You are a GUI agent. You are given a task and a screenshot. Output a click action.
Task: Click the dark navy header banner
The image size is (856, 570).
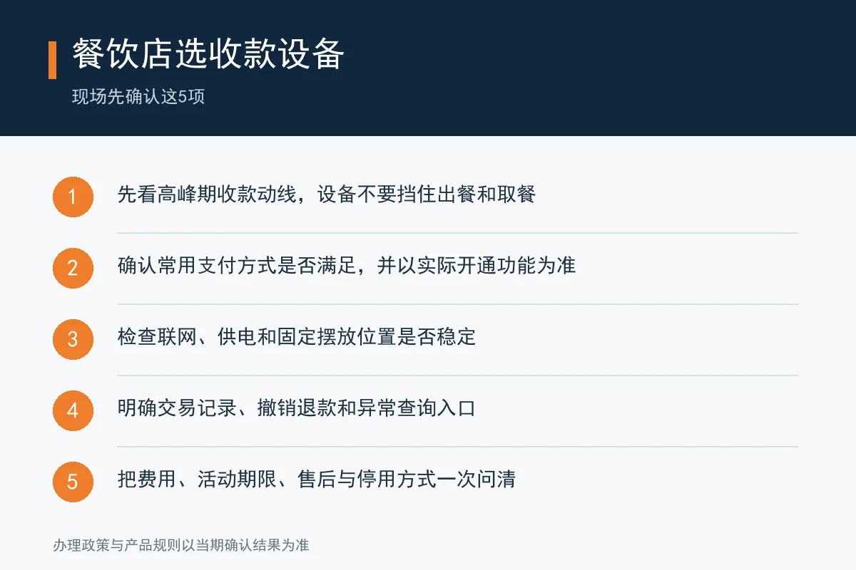[x=428, y=68]
